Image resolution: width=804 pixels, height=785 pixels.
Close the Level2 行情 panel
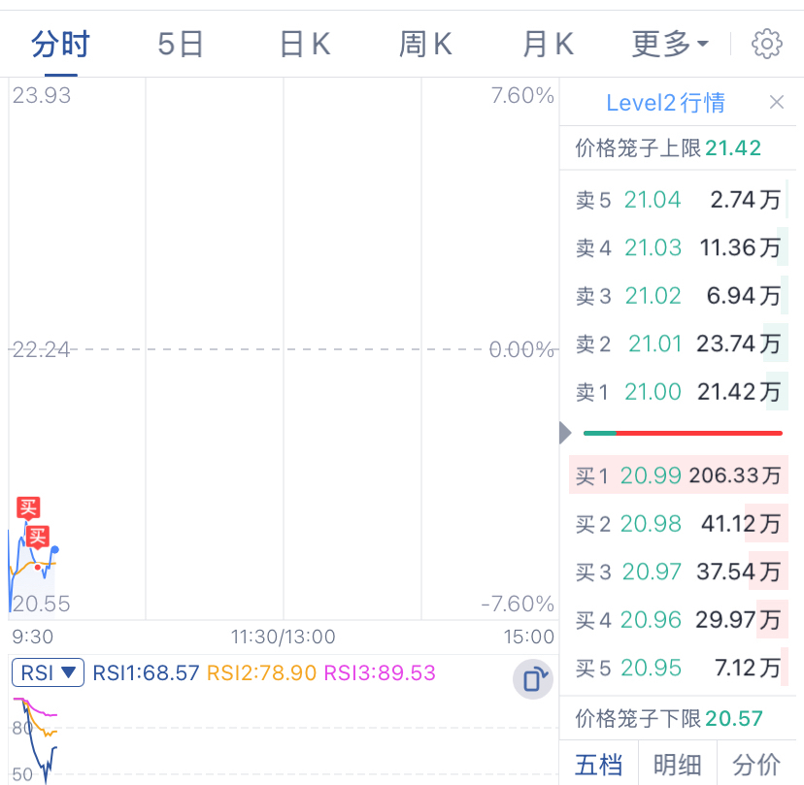pos(777,103)
